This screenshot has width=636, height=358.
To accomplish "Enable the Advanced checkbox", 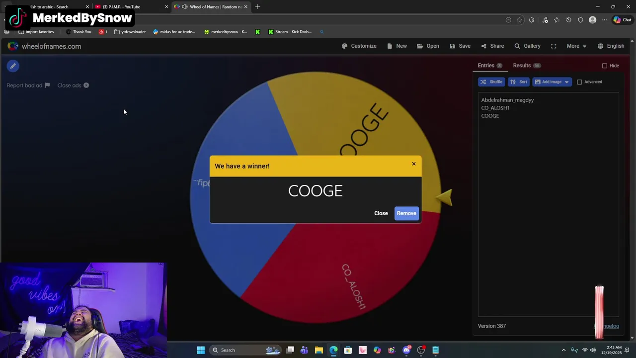I will 579,82.
